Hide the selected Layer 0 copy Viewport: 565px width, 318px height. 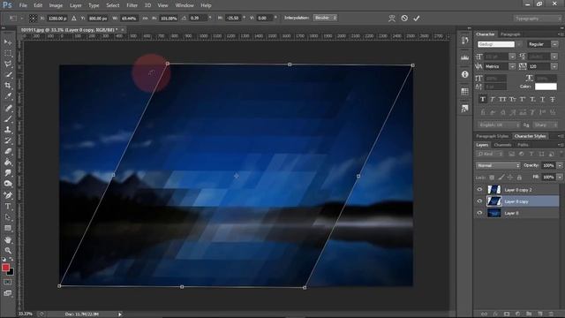point(479,201)
